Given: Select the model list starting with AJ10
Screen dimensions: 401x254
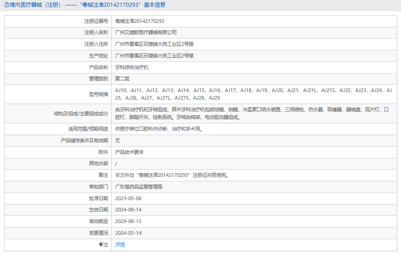Looking at the screenshot, I should tap(253, 94).
